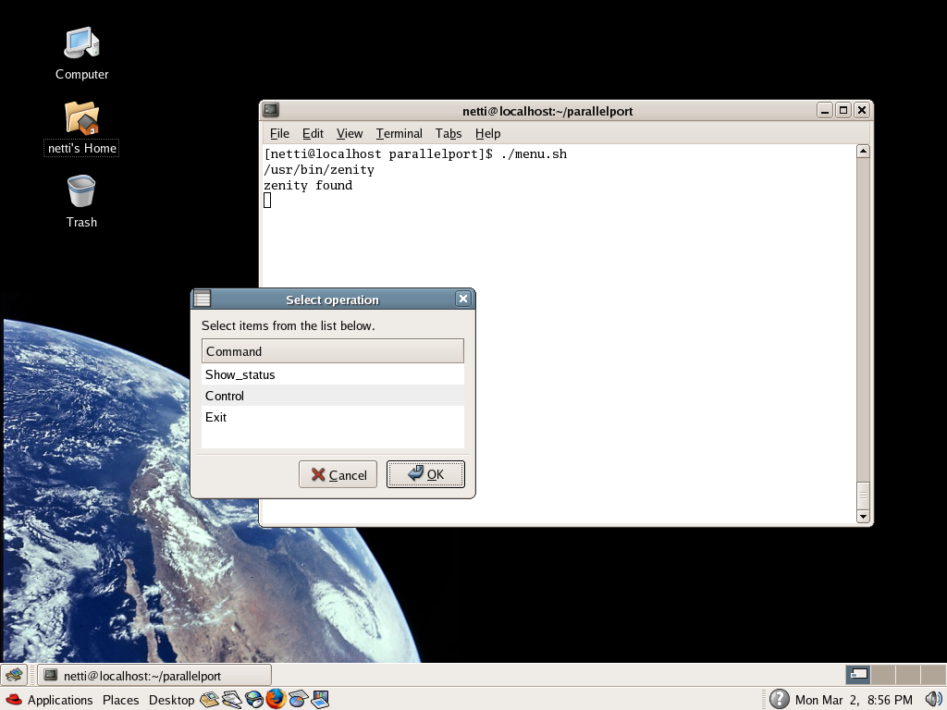The height and width of the screenshot is (710, 947).
Task: Click the show desktop button in panel
Action: 13,675
